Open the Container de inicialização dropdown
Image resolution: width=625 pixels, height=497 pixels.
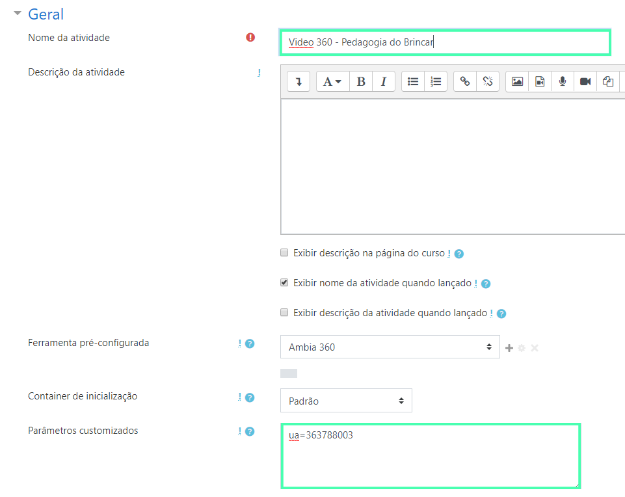(346, 401)
